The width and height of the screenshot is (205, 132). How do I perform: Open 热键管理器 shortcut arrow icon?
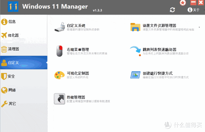pyautogui.click(x=60, y=99)
